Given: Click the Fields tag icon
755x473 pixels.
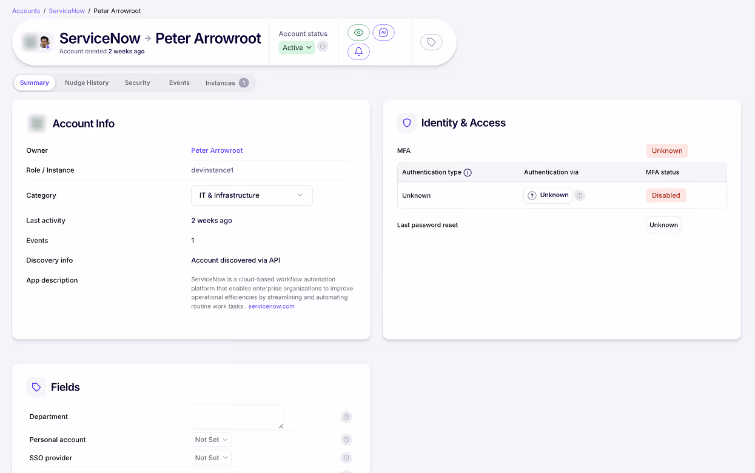Looking at the screenshot, I should pyautogui.click(x=36, y=387).
